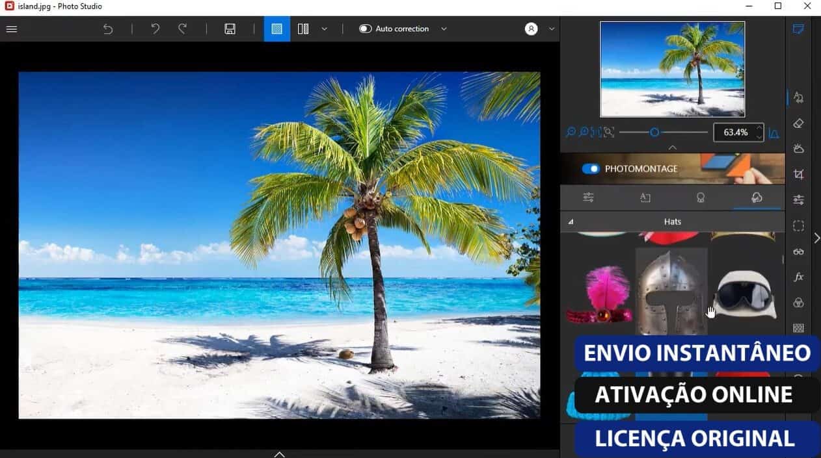The height and width of the screenshot is (458, 821).
Task: Click the 1:1 actual size icon
Action: pos(596,133)
